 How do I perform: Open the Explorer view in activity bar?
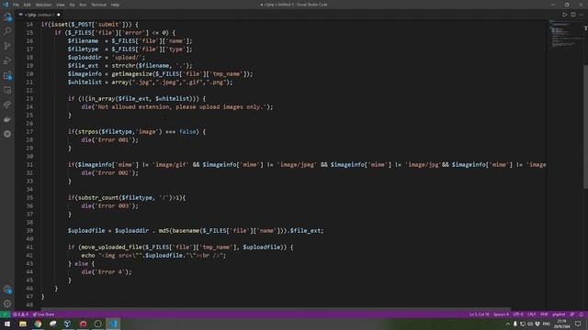pyautogui.click(x=7, y=16)
